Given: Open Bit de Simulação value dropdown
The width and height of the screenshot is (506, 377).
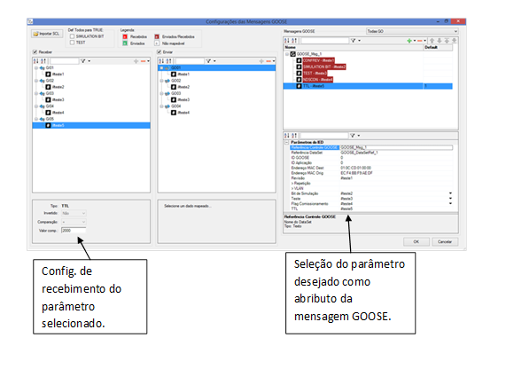Looking at the screenshot, I should pos(450,193).
